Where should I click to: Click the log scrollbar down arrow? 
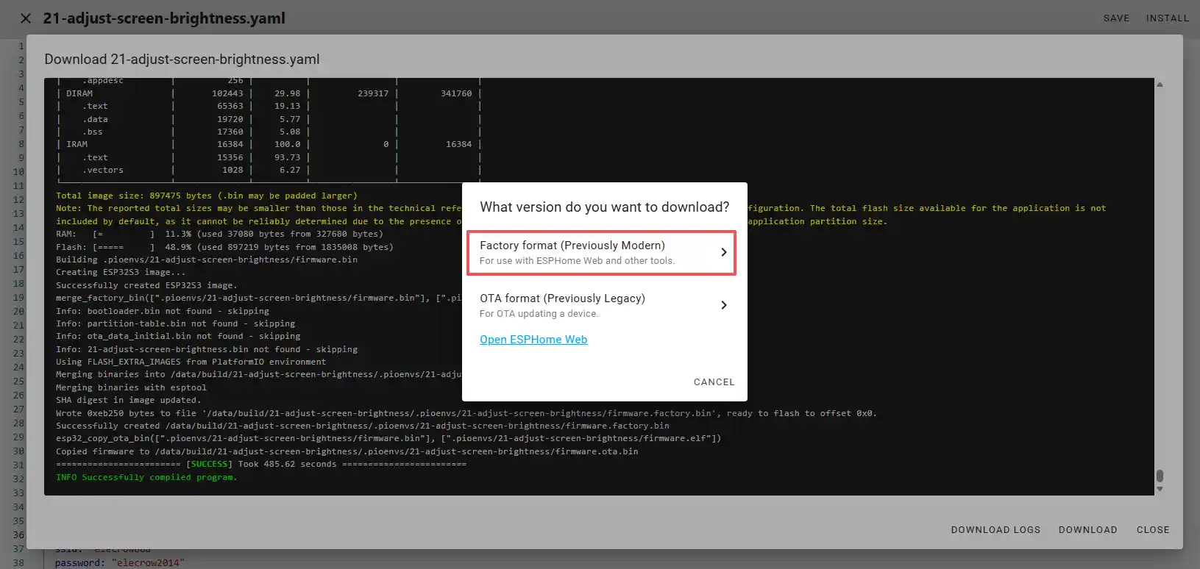point(1160,489)
